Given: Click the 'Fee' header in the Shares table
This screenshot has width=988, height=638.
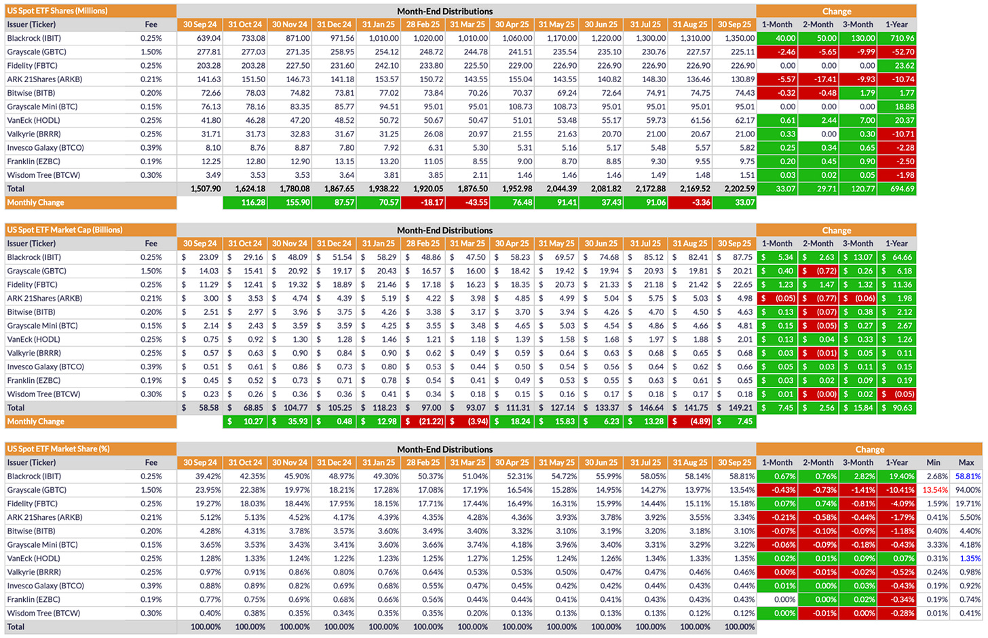Looking at the screenshot, I should 151,24.
